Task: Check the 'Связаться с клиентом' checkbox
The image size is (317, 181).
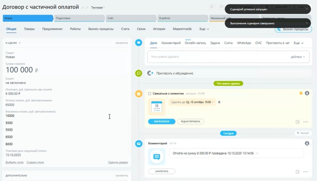Action: 150,94
